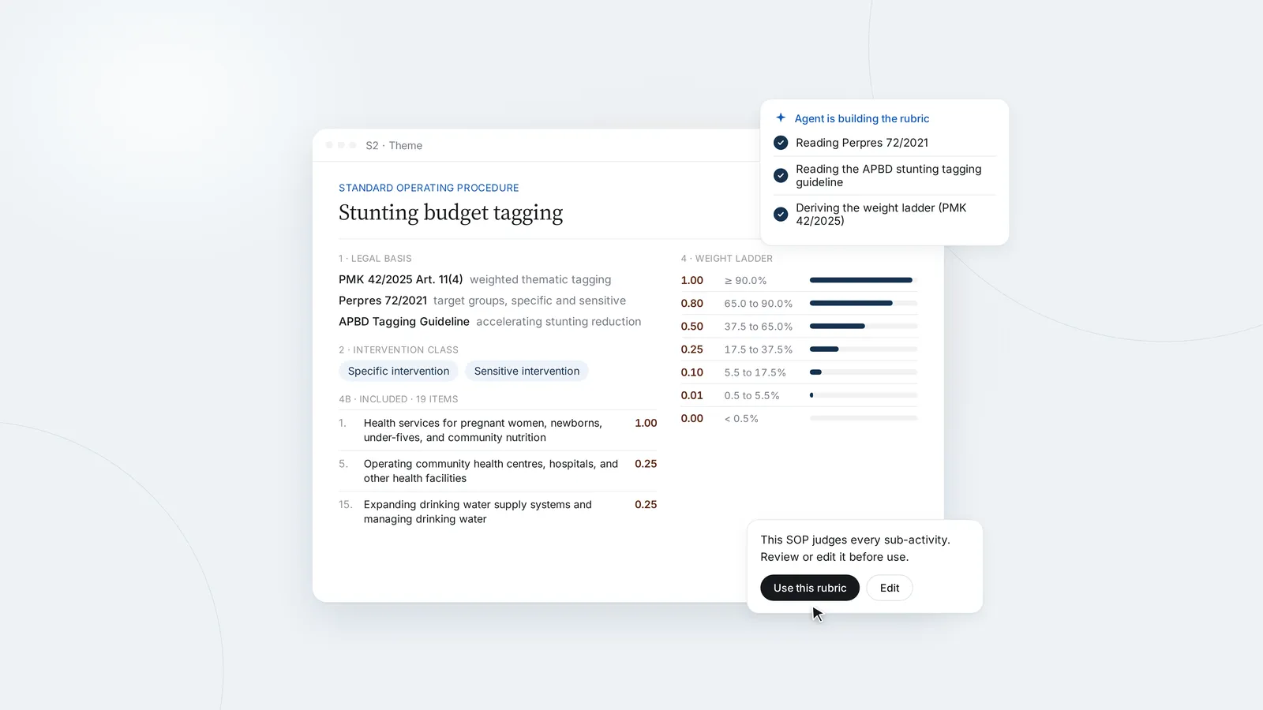
Task: Select 'Perpres 72/2021' in the Legal Basis list
Action: click(383, 301)
